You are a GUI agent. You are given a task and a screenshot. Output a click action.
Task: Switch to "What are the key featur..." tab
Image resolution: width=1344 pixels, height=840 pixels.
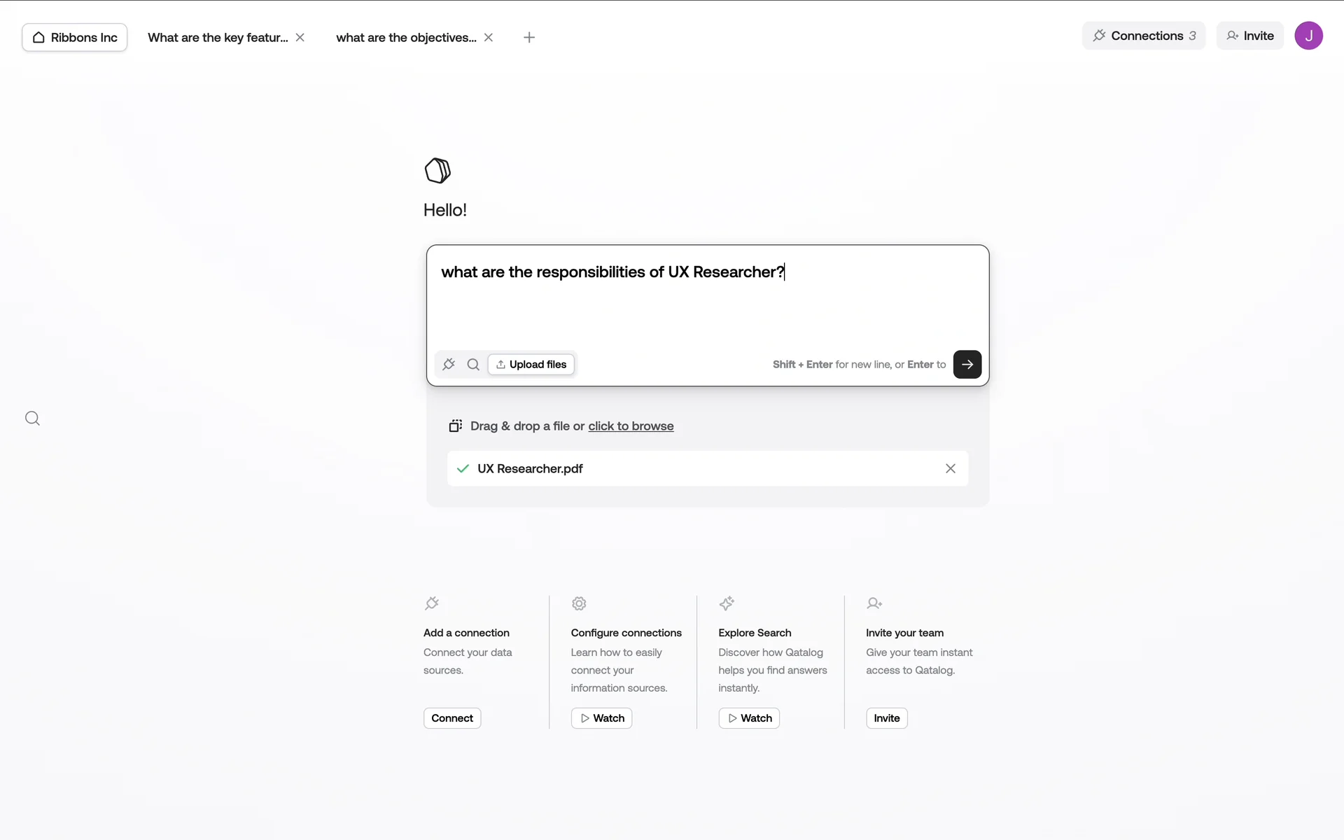[218, 37]
